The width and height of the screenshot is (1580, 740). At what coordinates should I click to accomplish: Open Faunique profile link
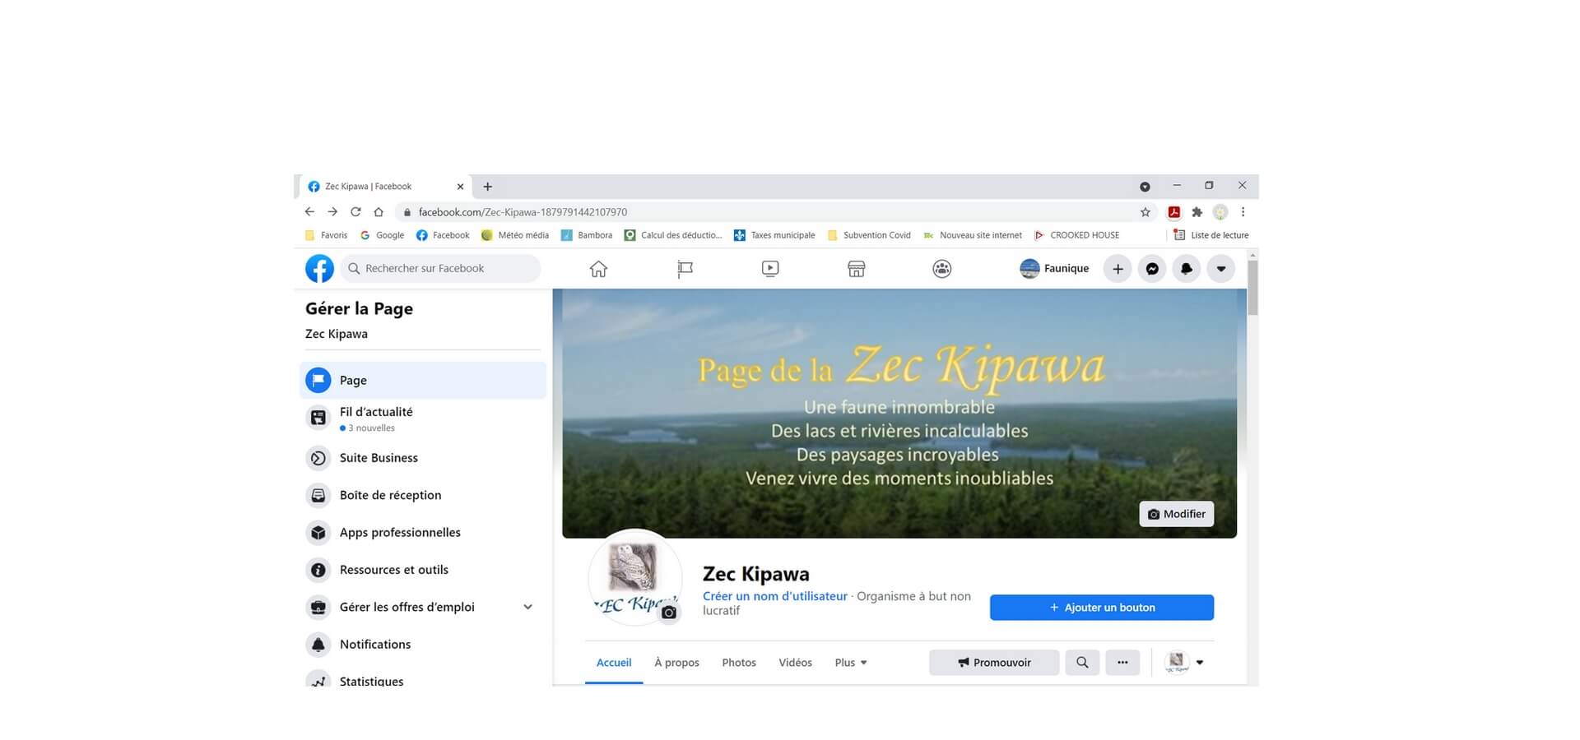(1054, 269)
